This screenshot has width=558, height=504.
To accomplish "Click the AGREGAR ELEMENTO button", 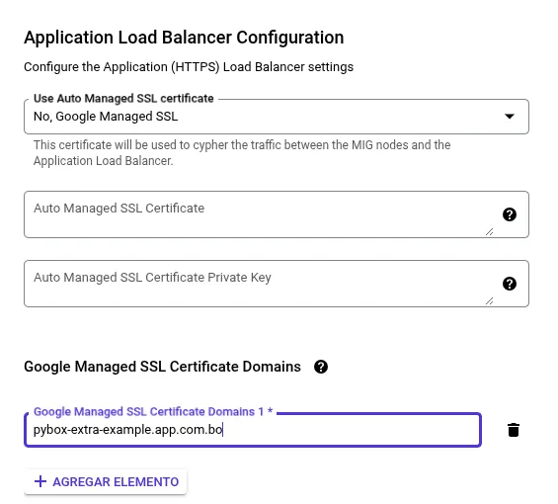I will pyautogui.click(x=106, y=481).
